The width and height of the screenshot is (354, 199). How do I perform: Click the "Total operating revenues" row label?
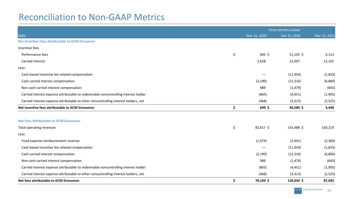coord(37,127)
